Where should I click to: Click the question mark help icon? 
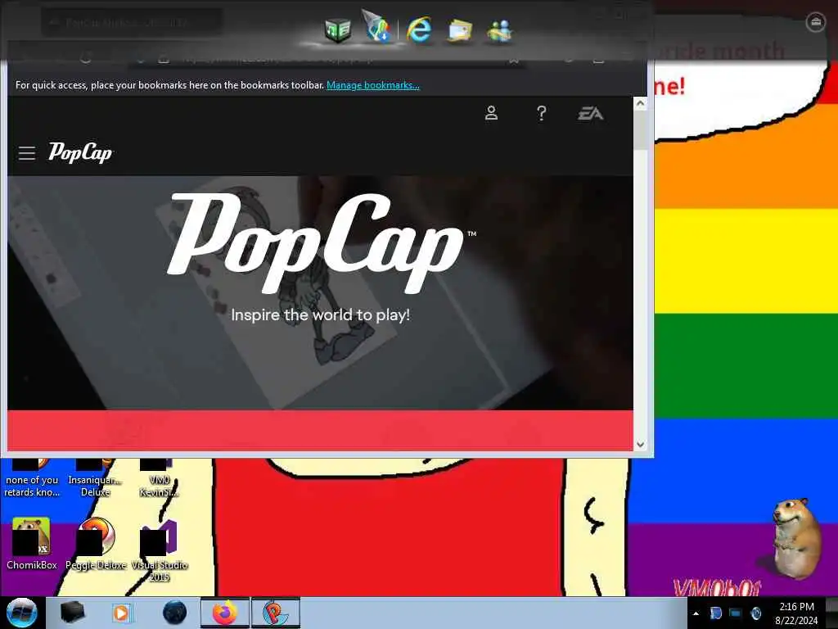(542, 113)
